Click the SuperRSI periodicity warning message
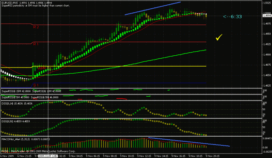The height and width of the screenshot is (158, 272). pyautogui.click(x=36, y=6)
